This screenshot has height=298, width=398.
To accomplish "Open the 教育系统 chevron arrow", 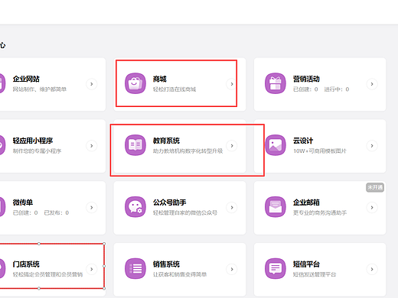I will [232, 146].
